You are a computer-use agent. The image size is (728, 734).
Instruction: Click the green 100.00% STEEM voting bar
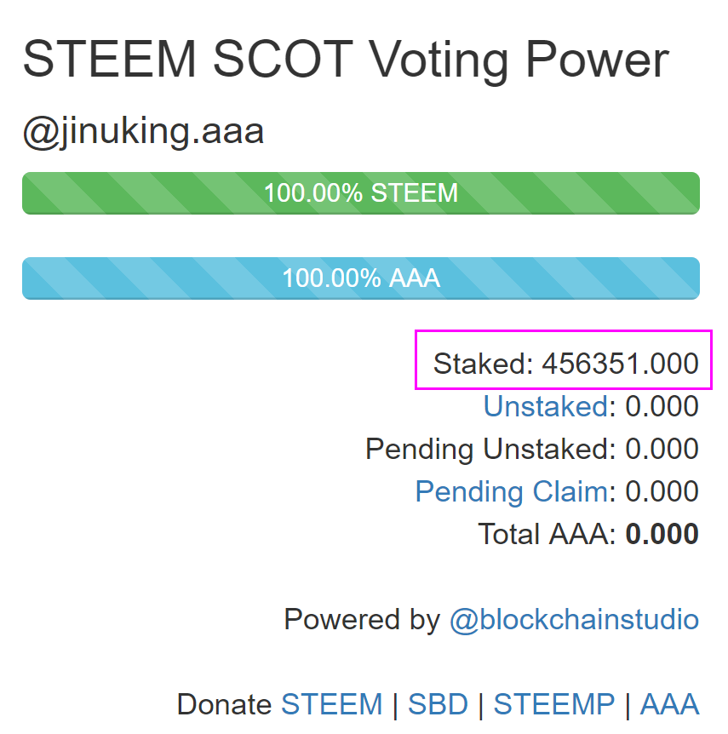[x=361, y=193]
